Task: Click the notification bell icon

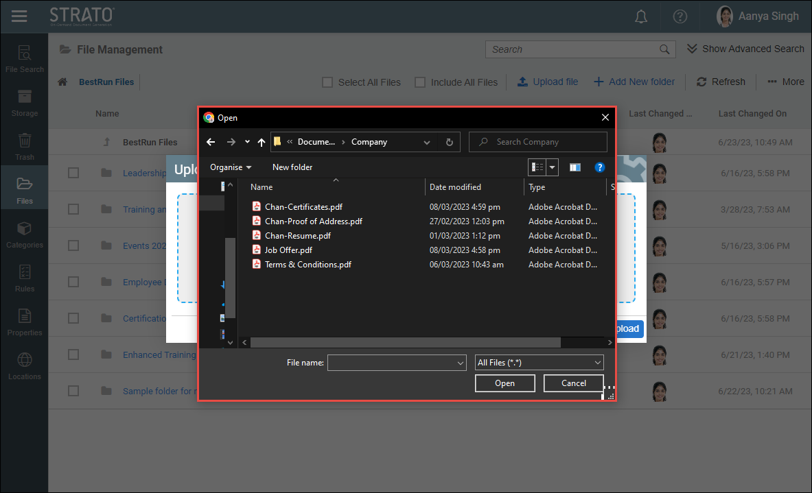Action: tap(641, 16)
